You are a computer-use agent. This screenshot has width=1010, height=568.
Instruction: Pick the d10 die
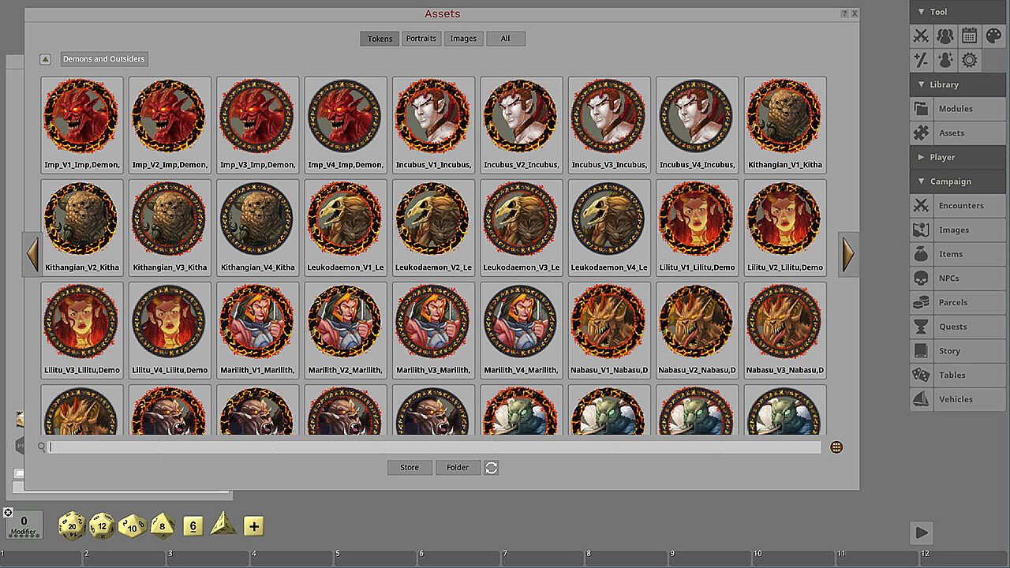(133, 525)
